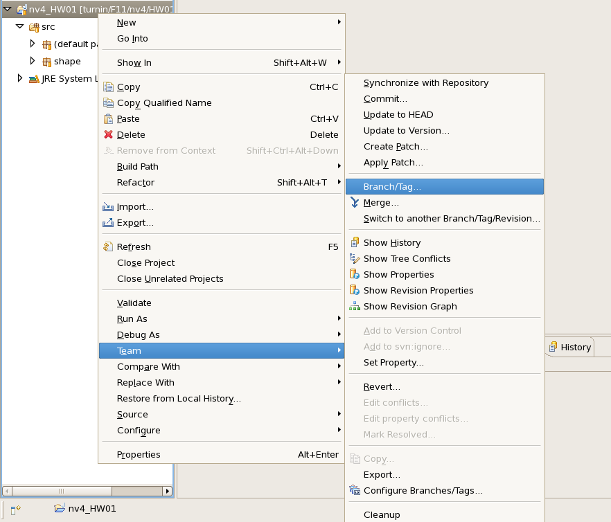611x522 pixels.
Task: Open Properties from the context menu
Action: pos(139,454)
